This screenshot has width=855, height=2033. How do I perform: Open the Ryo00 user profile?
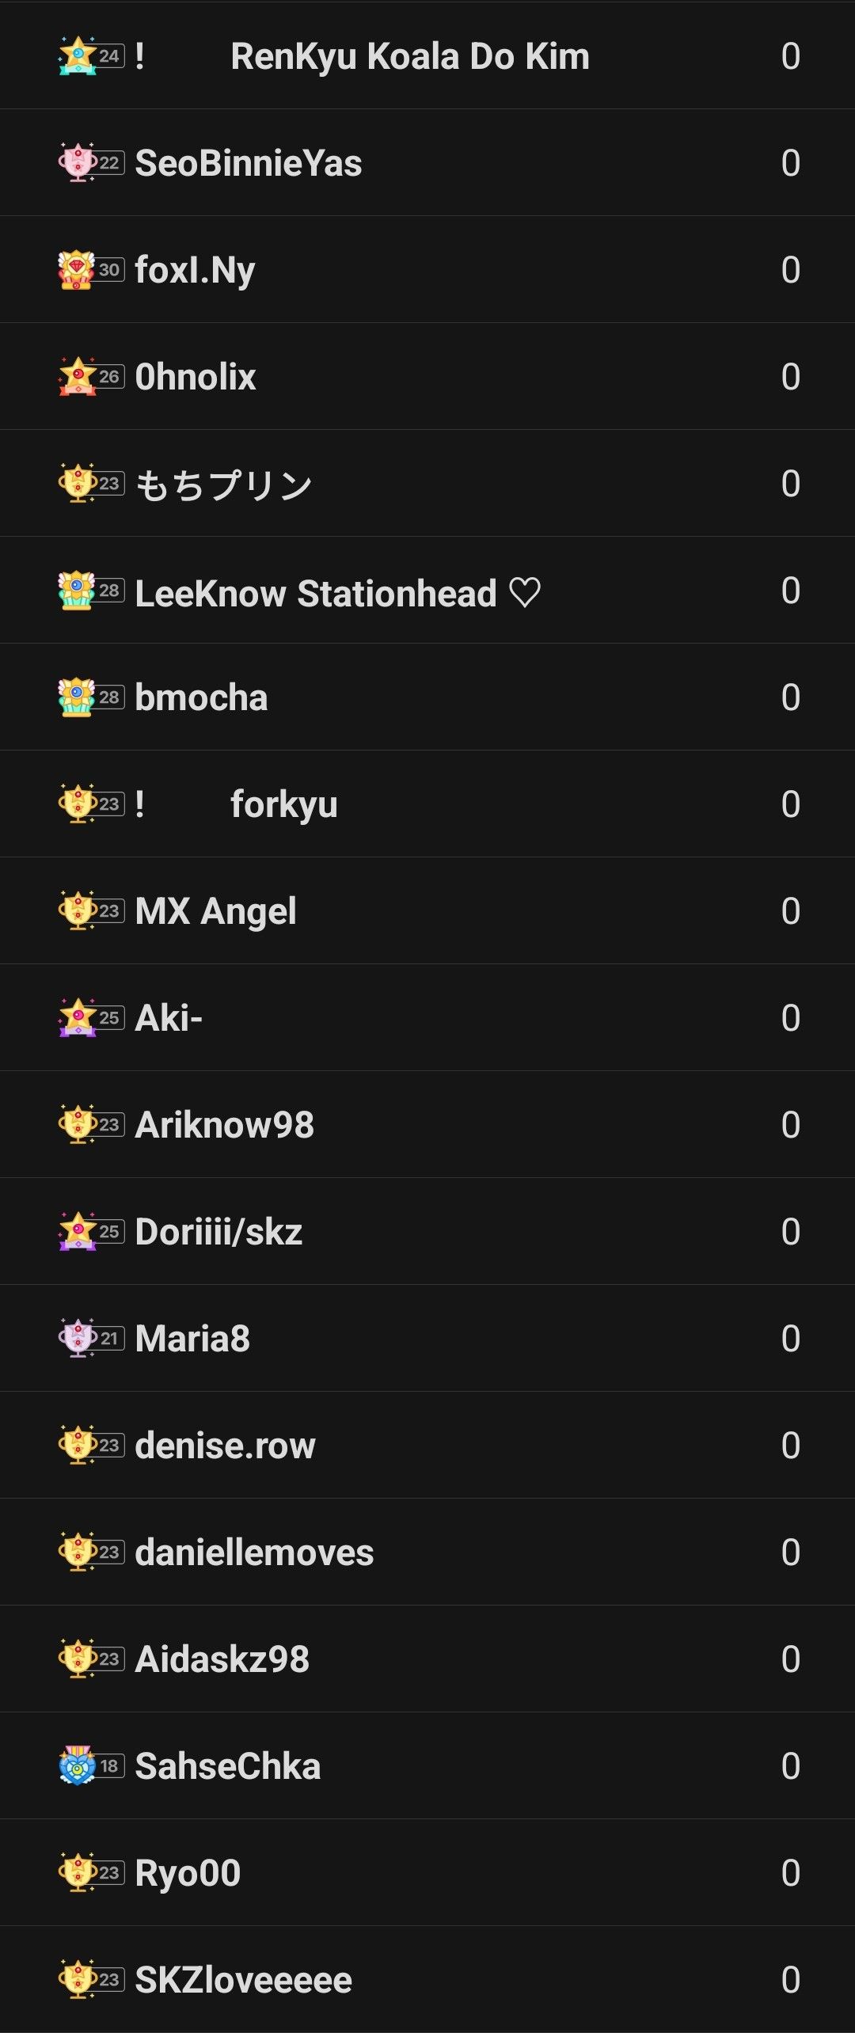[188, 1873]
